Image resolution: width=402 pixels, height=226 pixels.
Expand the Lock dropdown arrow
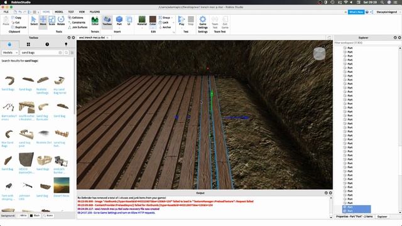click(x=173, y=23)
